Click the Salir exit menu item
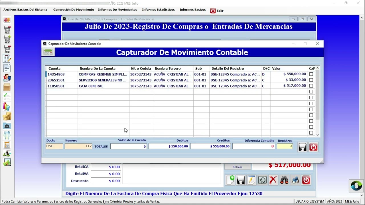This screenshot has height=205, width=365. (217, 11)
